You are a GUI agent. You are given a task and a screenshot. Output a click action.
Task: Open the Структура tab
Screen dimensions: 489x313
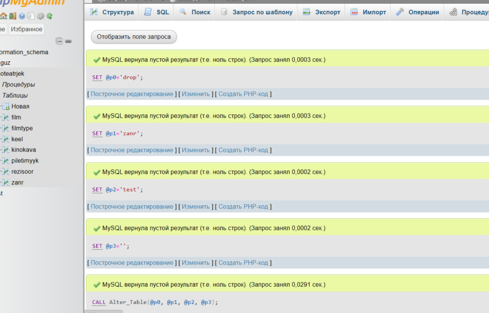(x=112, y=12)
